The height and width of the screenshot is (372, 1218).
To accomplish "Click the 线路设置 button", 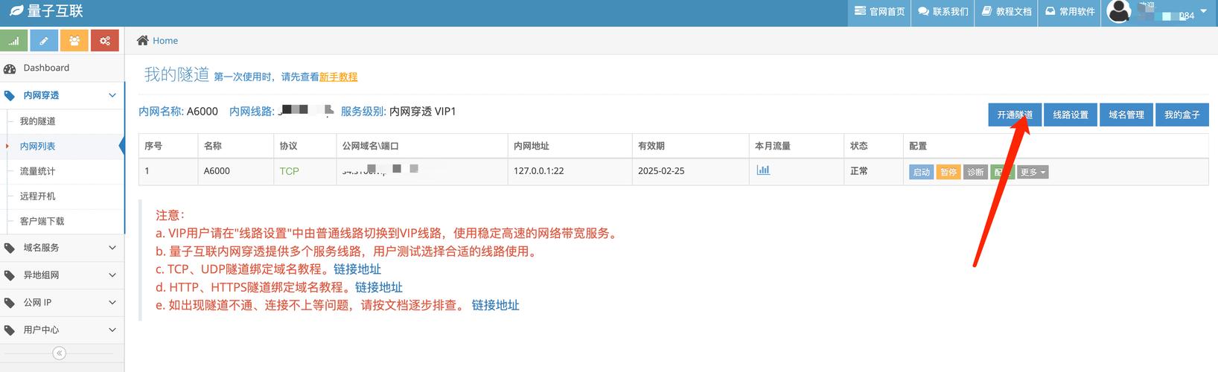I will 1071,115.
